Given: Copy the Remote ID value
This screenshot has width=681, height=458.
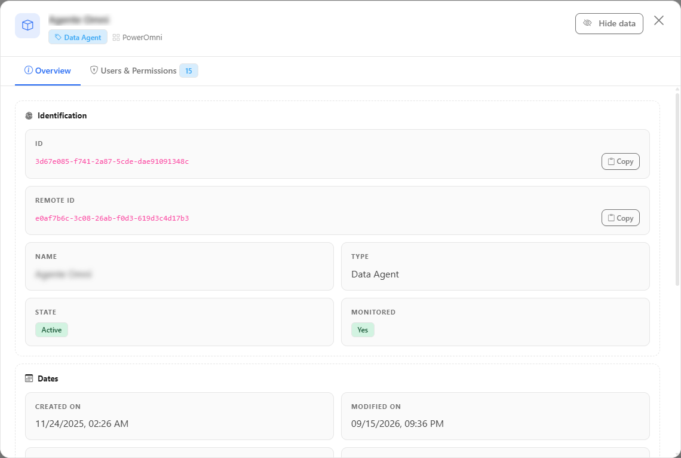Looking at the screenshot, I should 620,218.
